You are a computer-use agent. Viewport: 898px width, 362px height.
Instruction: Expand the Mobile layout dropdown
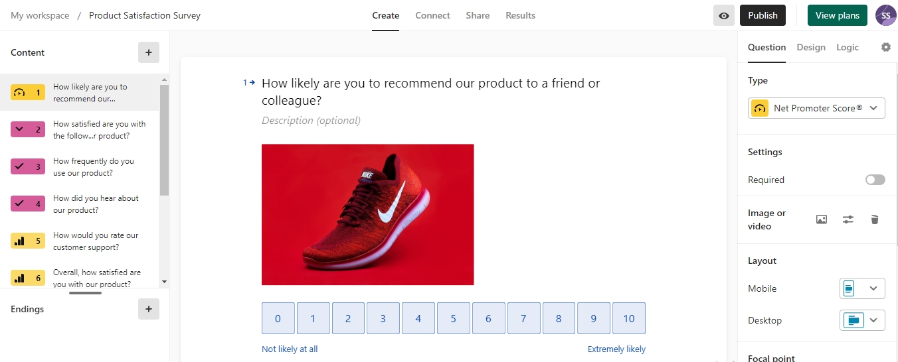click(x=862, y=288)
